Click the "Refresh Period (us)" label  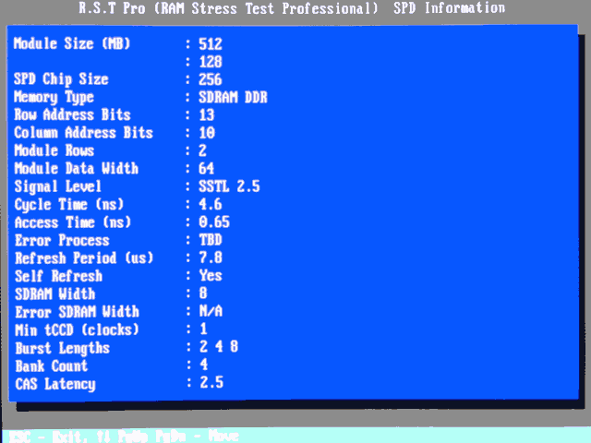84,258
